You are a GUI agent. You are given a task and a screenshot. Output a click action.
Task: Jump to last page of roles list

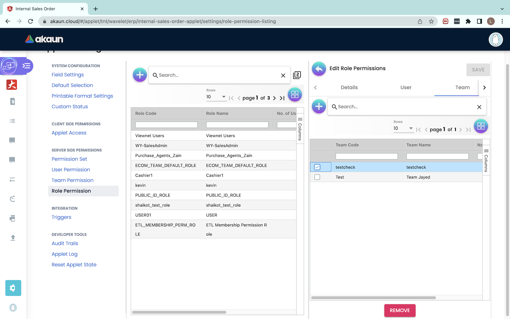282,98
